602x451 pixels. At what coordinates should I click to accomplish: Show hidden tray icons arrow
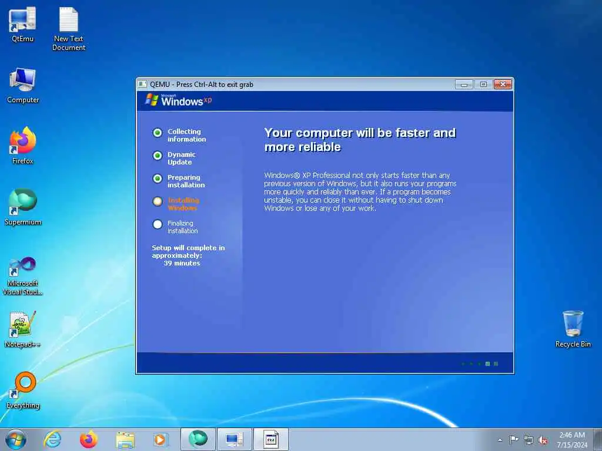click(500, 440)
